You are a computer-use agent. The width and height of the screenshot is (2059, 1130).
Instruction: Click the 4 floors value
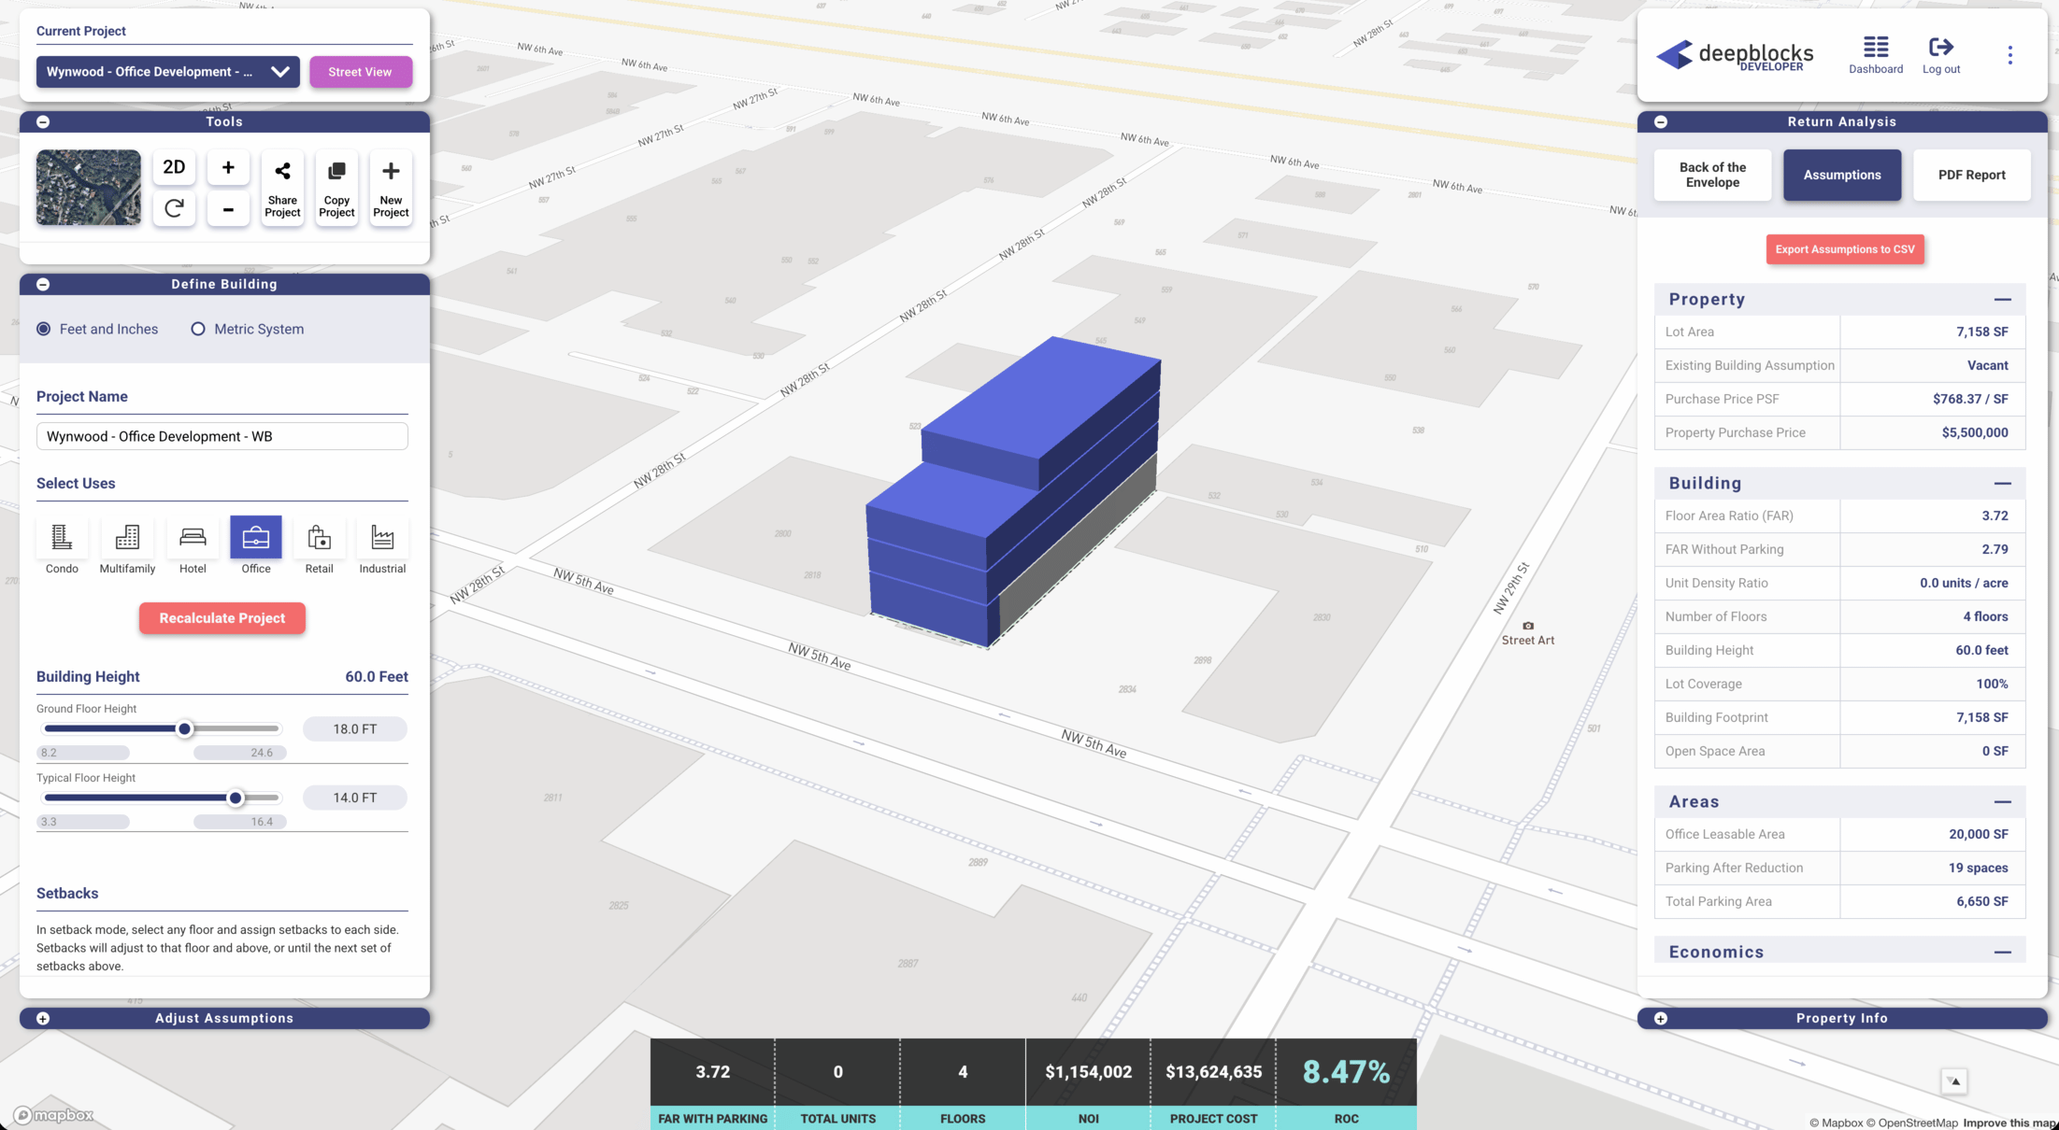tap(1985, 616)
